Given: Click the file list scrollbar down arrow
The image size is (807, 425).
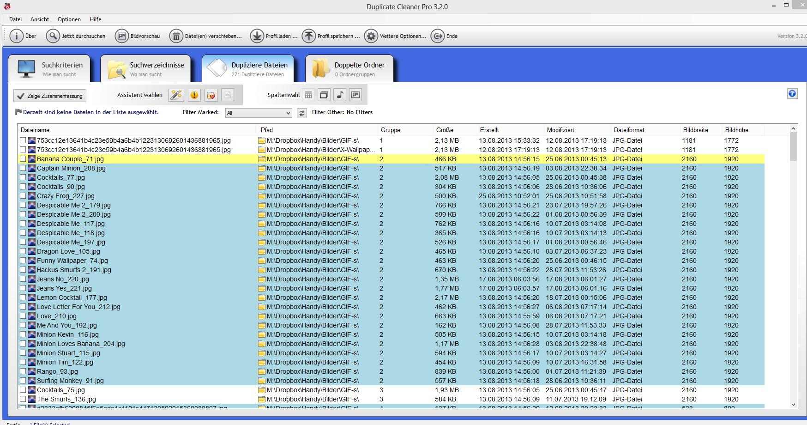Looking at the screenshot, I should pos(794,404).
